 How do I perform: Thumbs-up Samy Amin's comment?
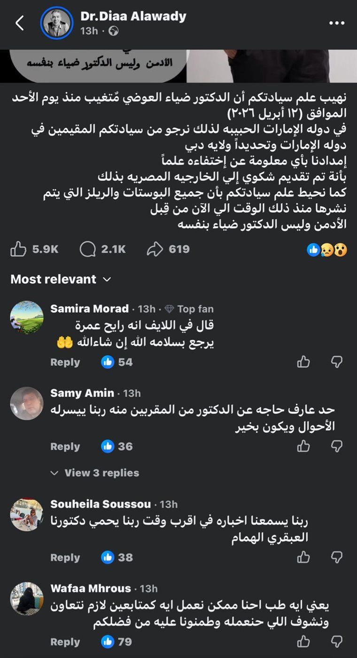pyautogui.click(x=303, y=446)
